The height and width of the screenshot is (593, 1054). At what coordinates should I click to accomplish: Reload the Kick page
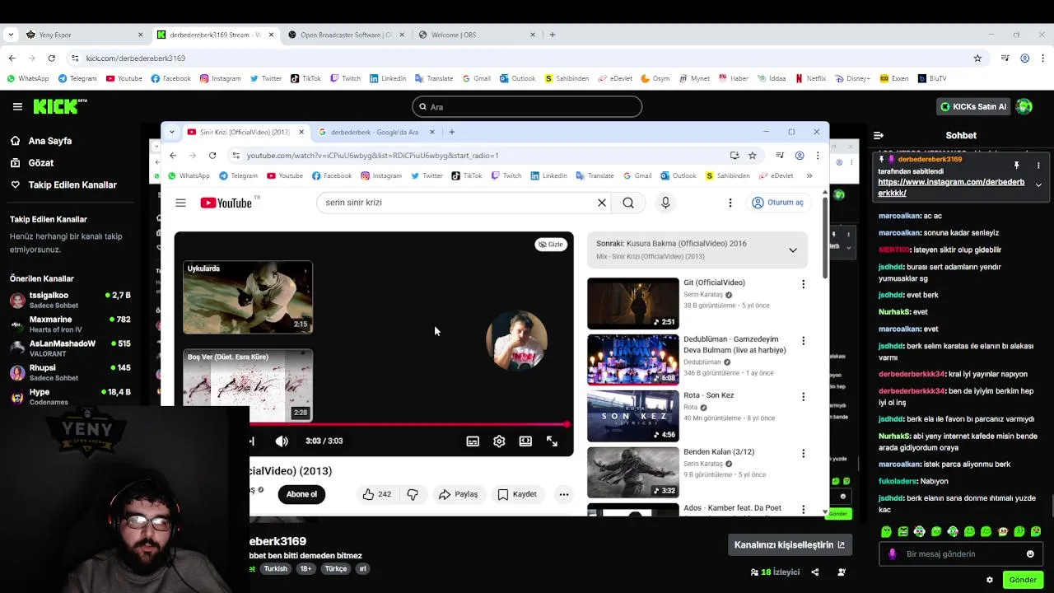[51, 58]
